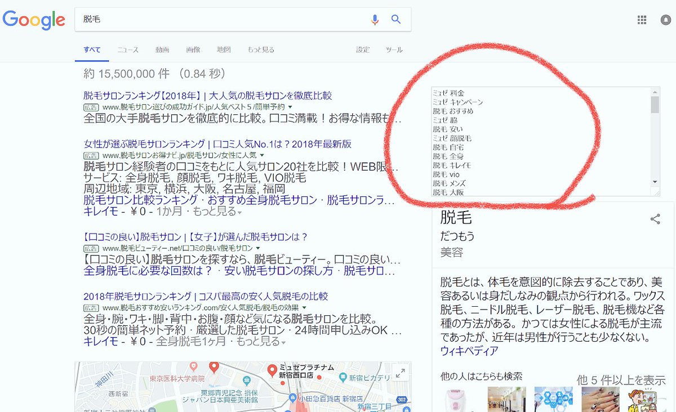Click suggestion list scrollbar down arrow
The image size is (676, 412).
655,182
